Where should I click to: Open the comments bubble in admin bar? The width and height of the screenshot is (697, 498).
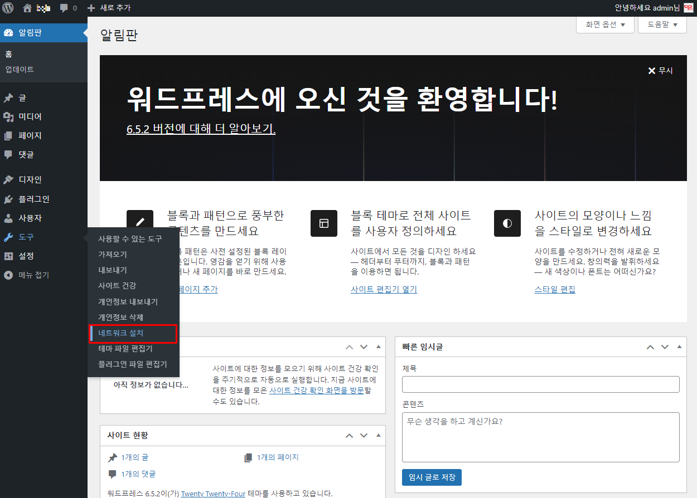[x=64, y=8]
